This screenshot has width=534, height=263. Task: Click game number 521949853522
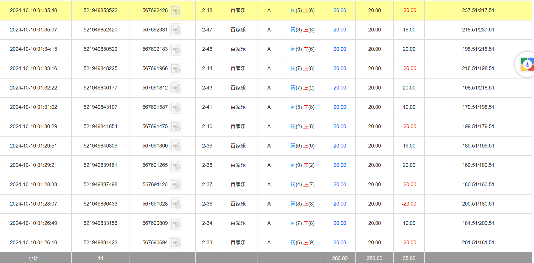(100, 10)
